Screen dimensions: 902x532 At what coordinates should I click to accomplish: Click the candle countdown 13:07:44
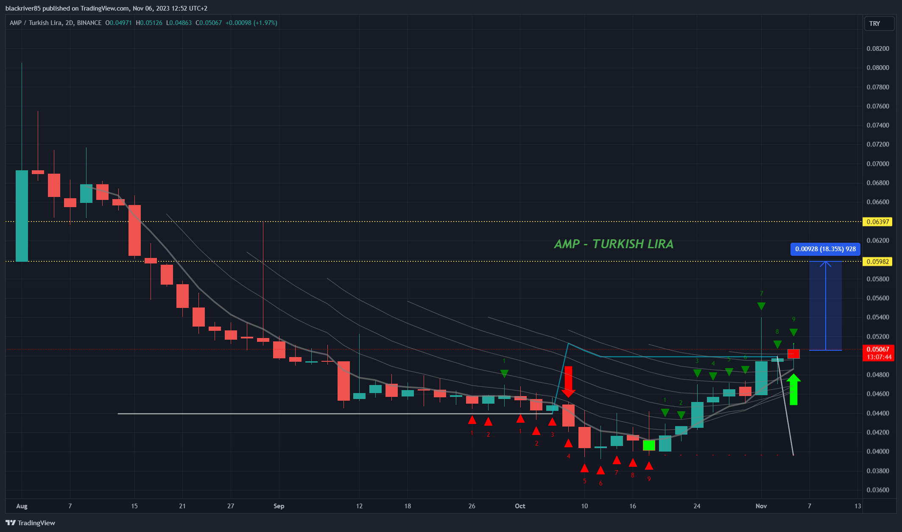[x=879, y=357]
